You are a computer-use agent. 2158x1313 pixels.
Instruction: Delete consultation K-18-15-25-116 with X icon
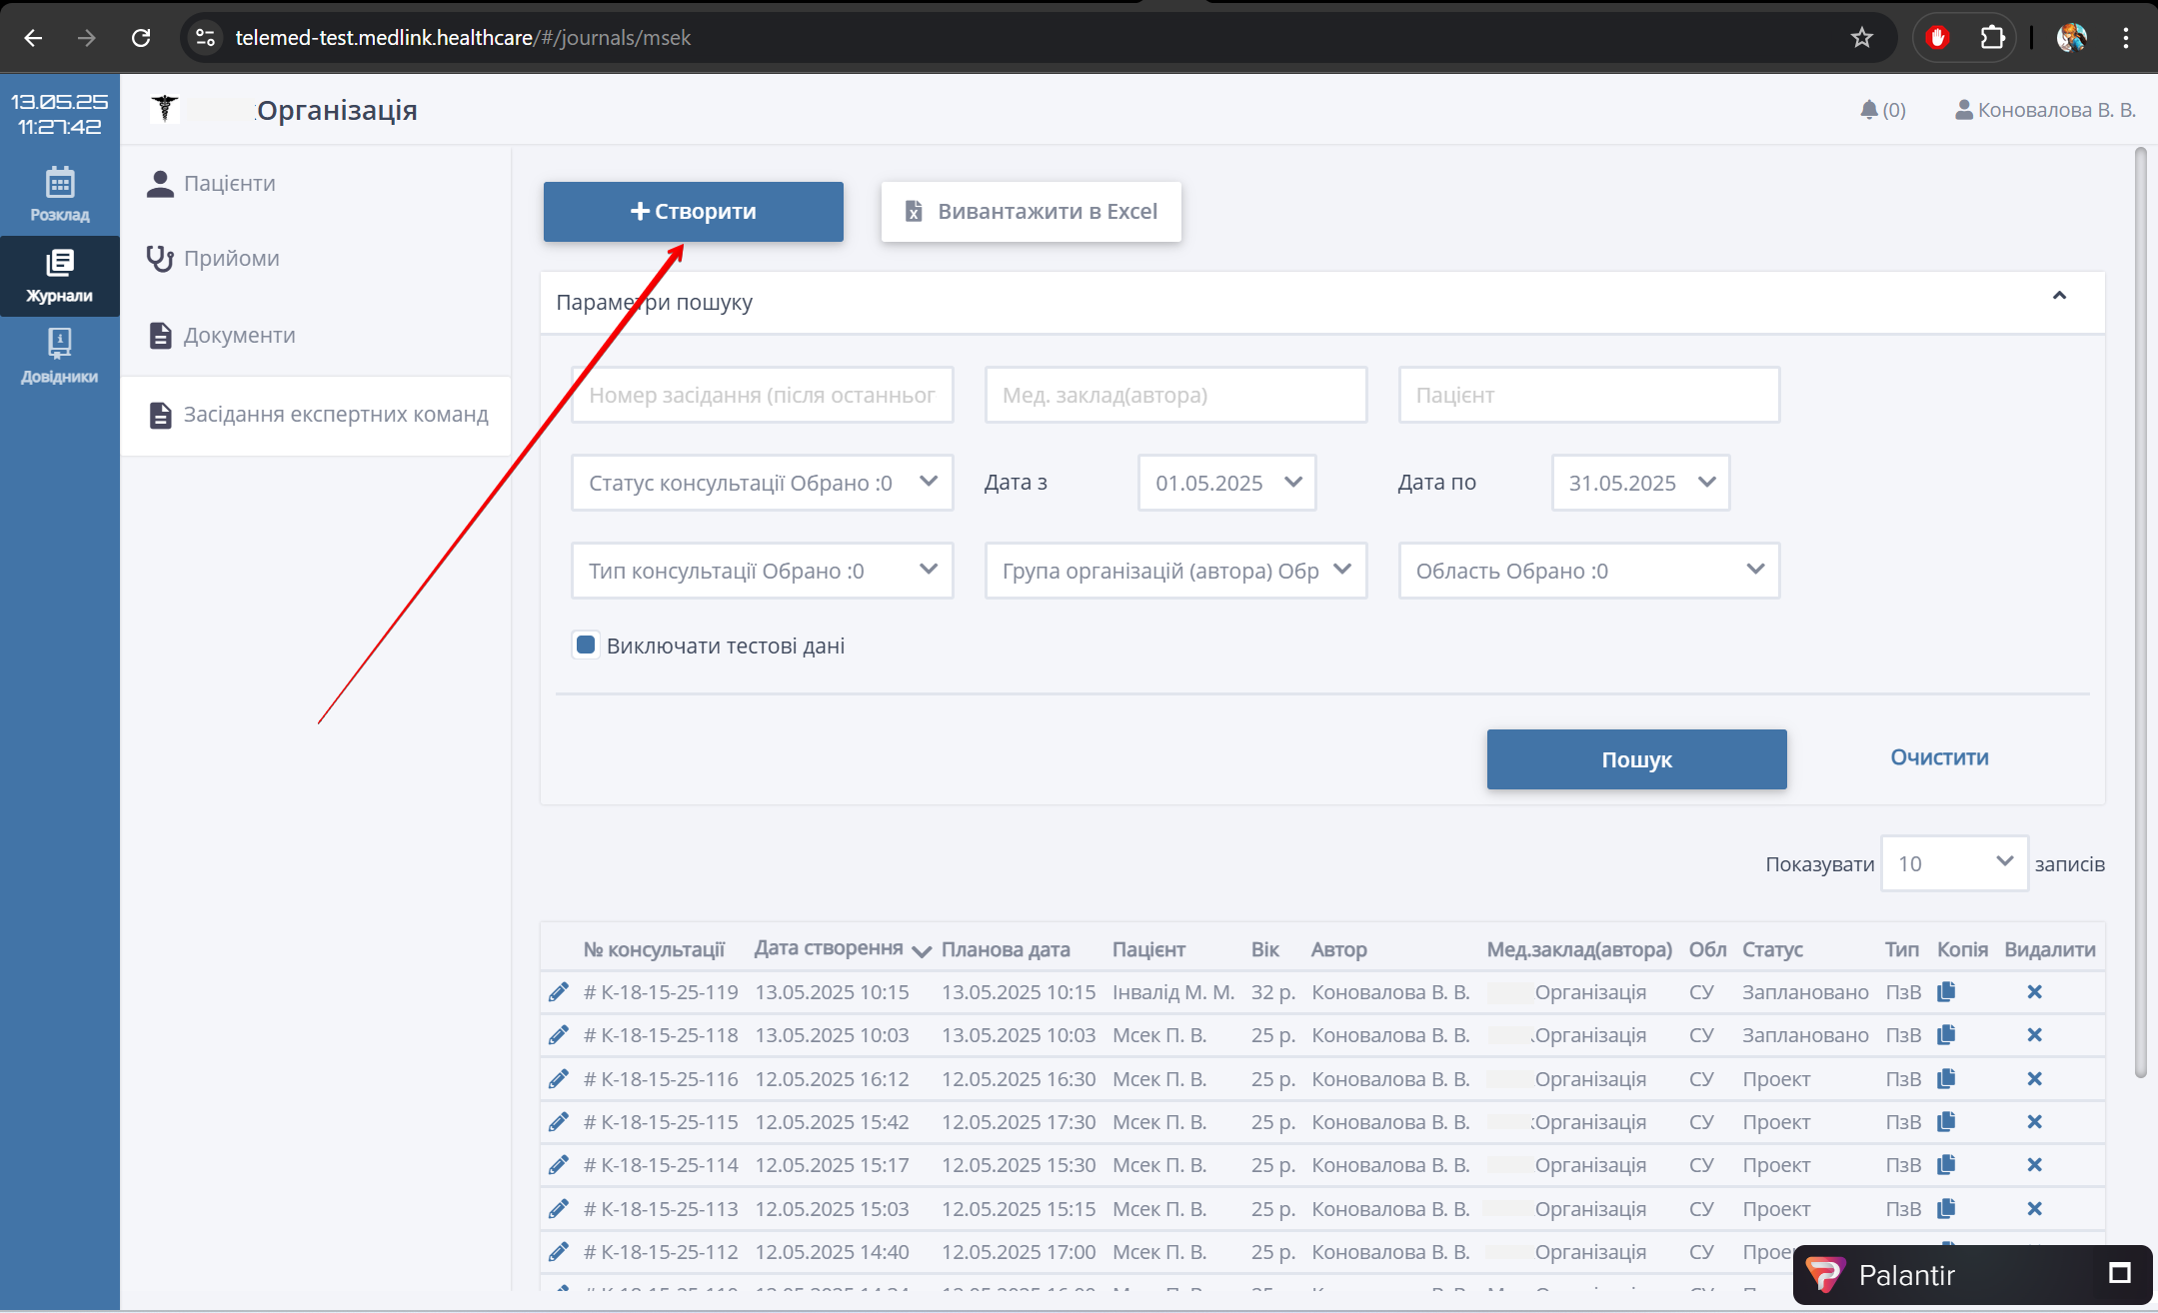pyautogui.click(x=2034, y=1079)
